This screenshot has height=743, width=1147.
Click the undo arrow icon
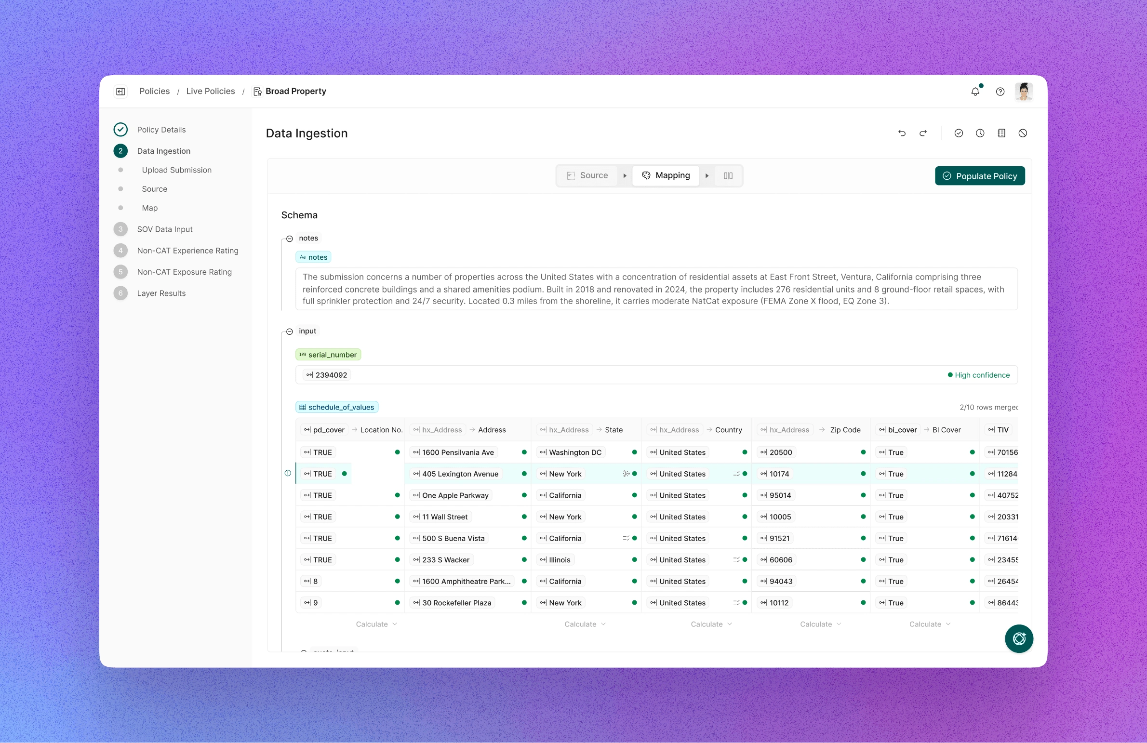pyautogui.click(x=902, y=133)
